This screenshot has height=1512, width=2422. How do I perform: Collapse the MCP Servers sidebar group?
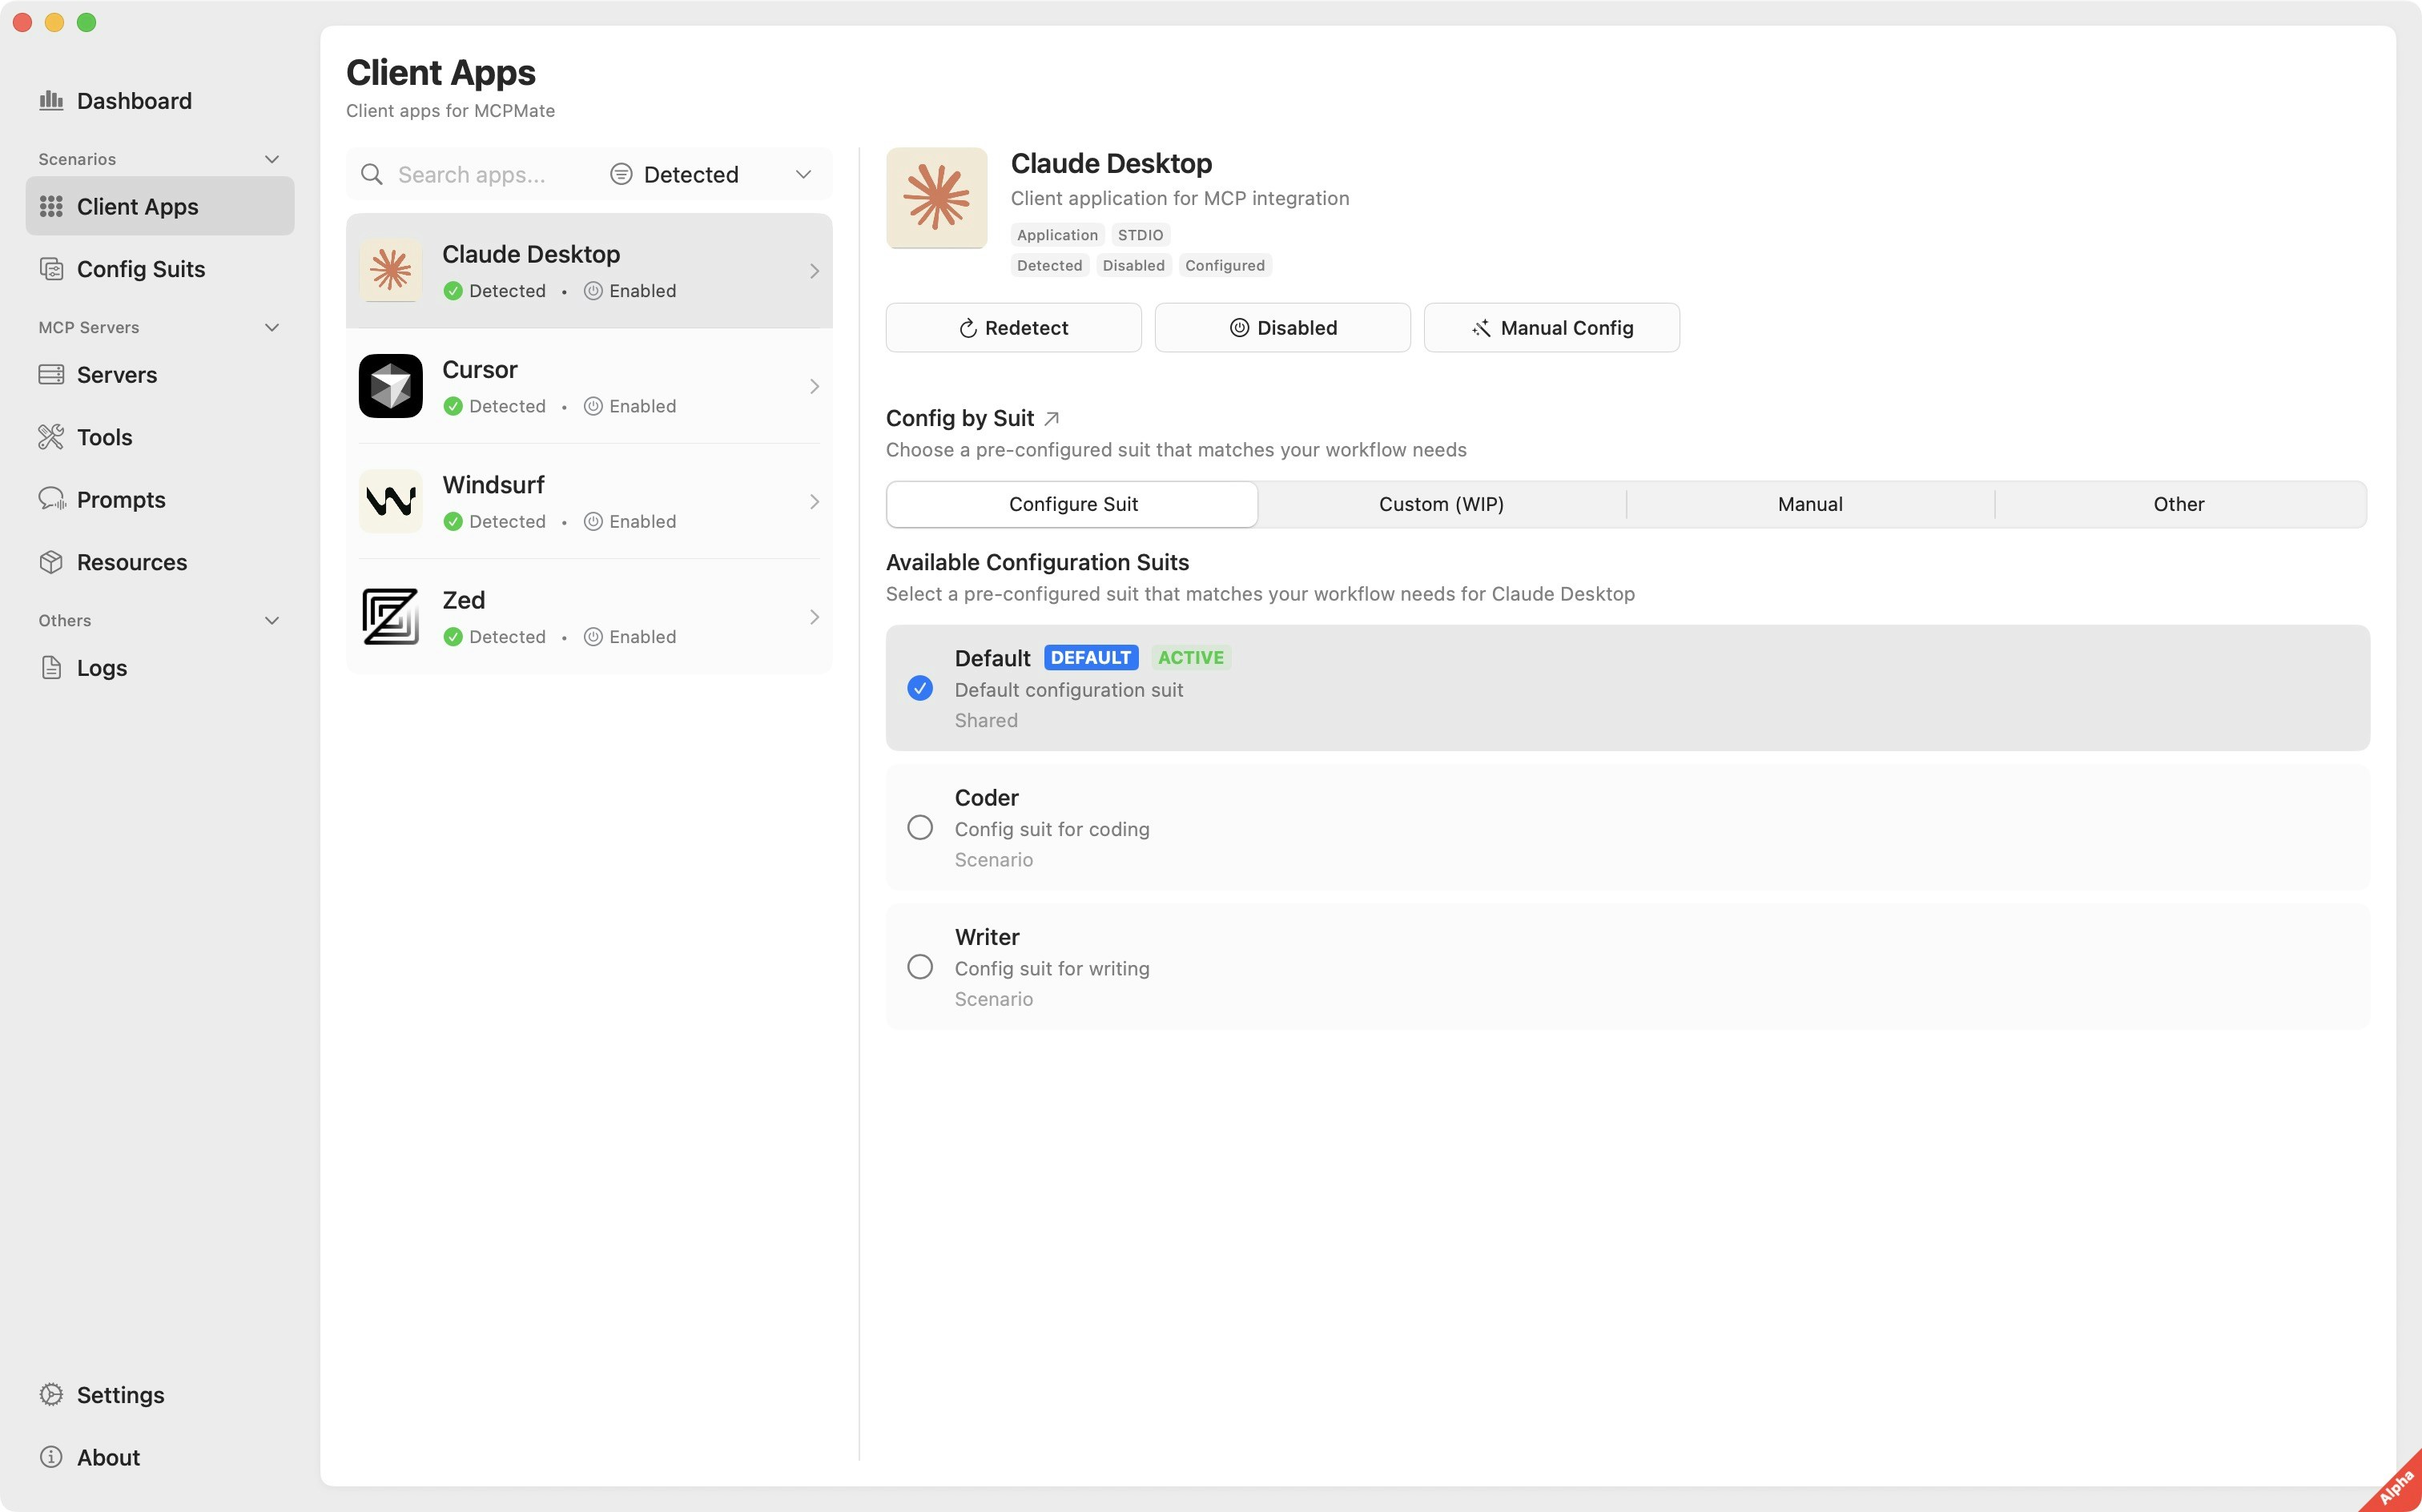coord(272,327)
